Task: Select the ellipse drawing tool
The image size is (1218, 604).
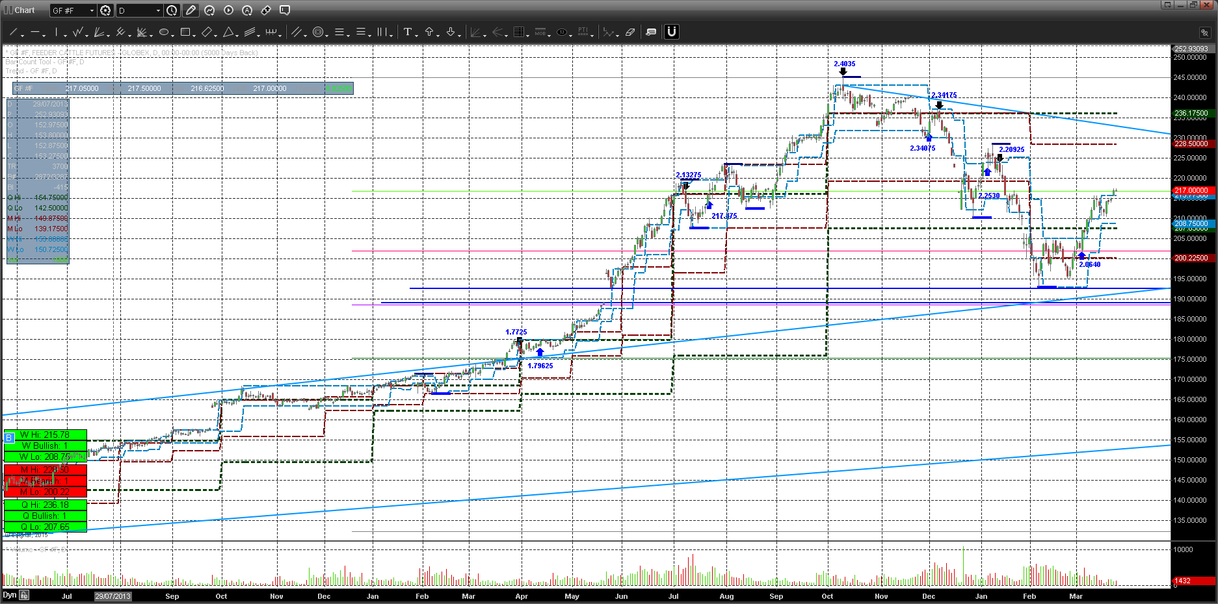Action: coord(164,32)
